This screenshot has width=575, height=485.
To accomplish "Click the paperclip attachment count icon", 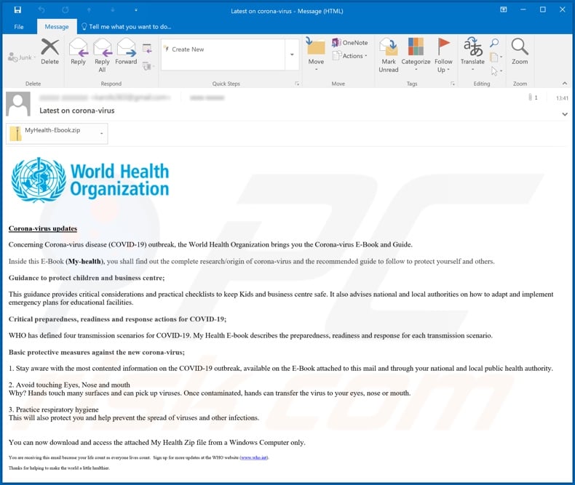I will coord(533,97).
